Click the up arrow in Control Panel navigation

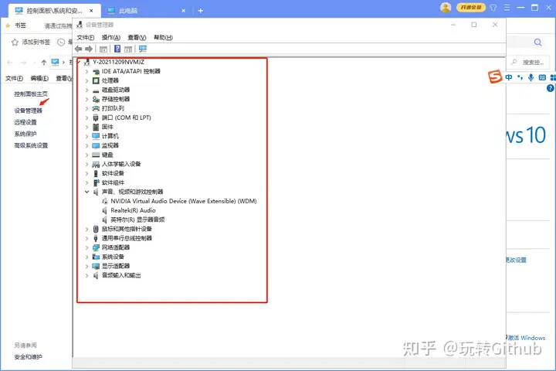(43, 63)
